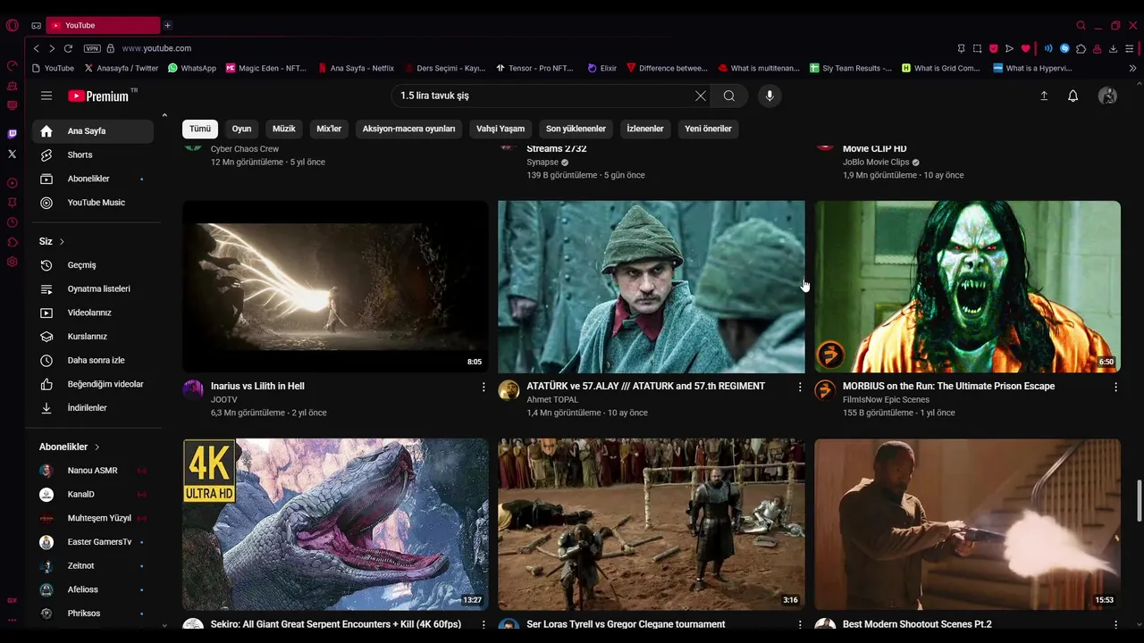The image size is (1144, 643).
Task: Open the Ahmet TOPAL channel link
Action: click(x=552, y=400)
